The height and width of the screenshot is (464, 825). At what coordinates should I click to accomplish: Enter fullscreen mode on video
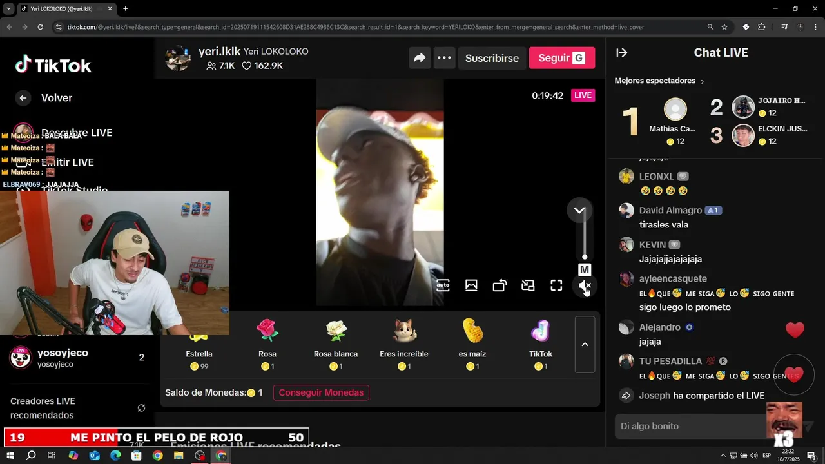tap(556, 285)
